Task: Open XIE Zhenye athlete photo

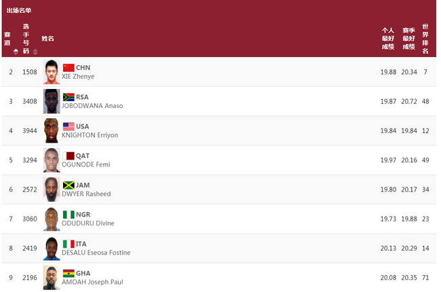Action: click(52, 72)
